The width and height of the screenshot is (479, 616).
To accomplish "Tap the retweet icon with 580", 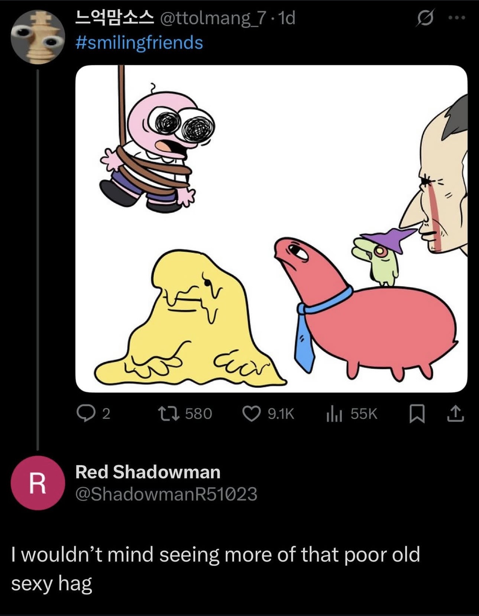I will click(x=168, y=414).
